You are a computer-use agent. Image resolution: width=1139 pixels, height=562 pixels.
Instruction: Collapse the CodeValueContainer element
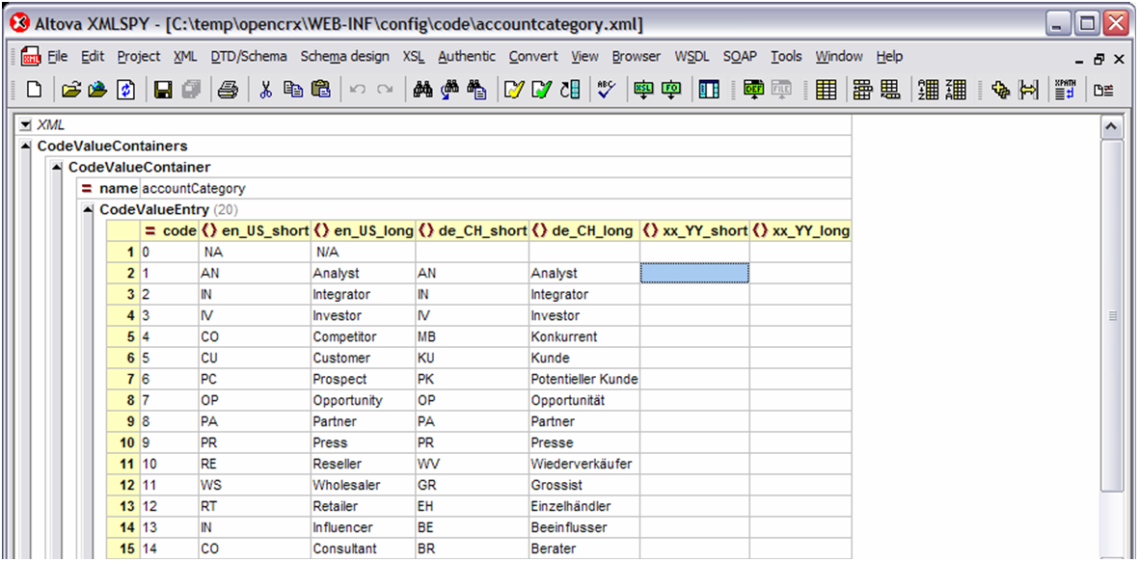click(x=58, y=167)
